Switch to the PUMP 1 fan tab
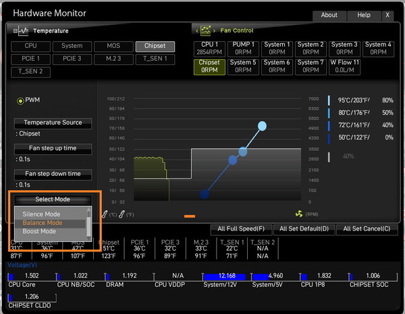The height and width of the screenshot is (314, 405). tap(243, 49)
